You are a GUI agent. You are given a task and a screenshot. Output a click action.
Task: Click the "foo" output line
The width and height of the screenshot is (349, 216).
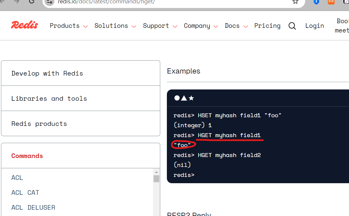[182, 145]
